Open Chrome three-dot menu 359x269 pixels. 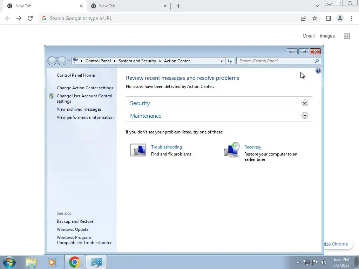351,18
